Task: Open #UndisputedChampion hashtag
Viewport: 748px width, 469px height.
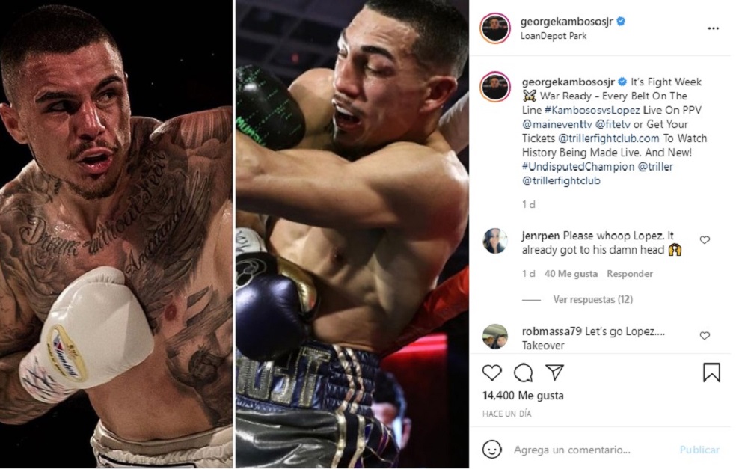Action: tap(578, 167)
